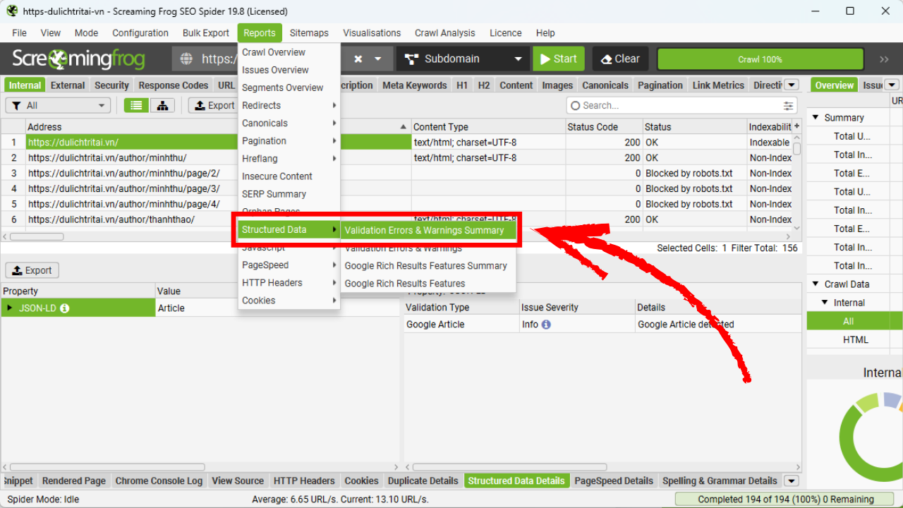The image size is (903, 508).
Task: Click the info icon beside Issue Severity Info
Action: pyautogui.click(x=546, y=325)
